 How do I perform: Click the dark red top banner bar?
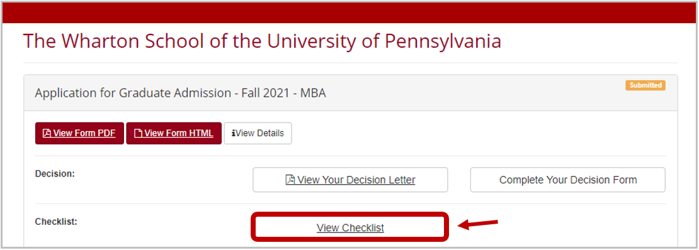(x=349, y=13)
